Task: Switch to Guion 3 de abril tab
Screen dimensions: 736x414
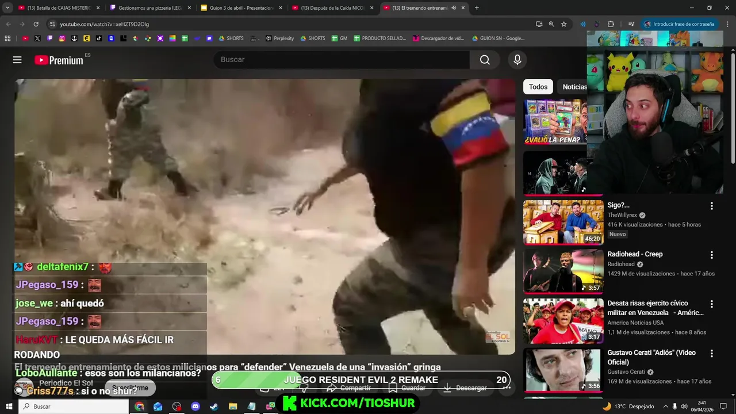Action: (x=241, y=8)
